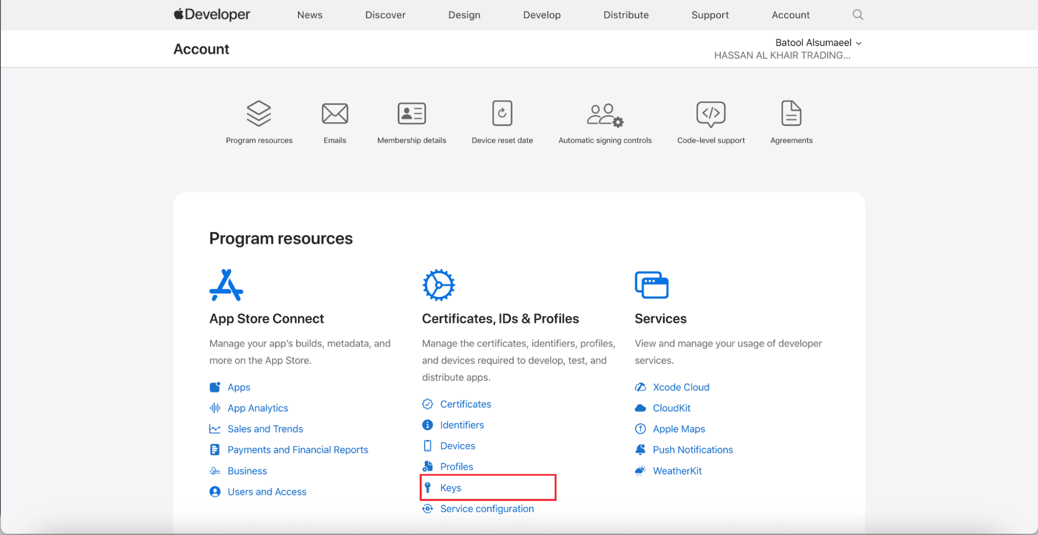Click the Certificates, IDs & Profiles gear icon
The width and height of the screenshot is (1038, 535).
coord(438,285)
